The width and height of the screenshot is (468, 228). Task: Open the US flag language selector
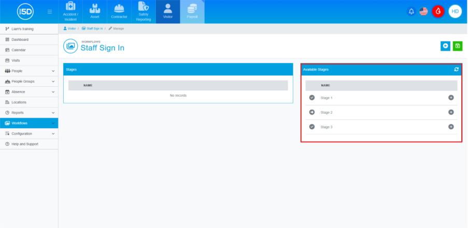(423, 11)
